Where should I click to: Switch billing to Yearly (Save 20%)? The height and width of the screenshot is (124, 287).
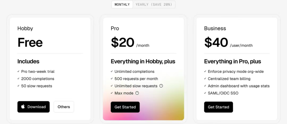click(154, 4)
